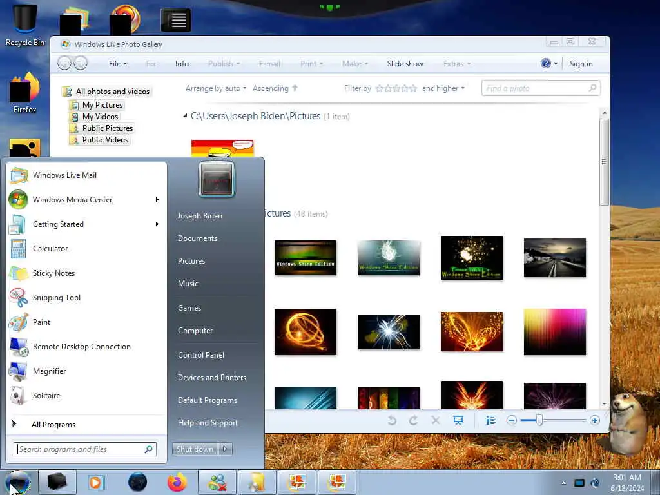Screen dimensions: 660x495
Task: Open Arrange by auto dropdown
Action: (215, 88)
